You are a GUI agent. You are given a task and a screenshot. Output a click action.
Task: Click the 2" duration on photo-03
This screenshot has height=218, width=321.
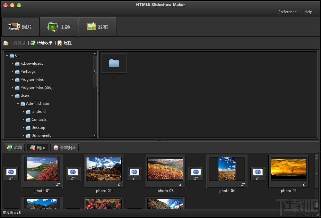pos(181,184)
